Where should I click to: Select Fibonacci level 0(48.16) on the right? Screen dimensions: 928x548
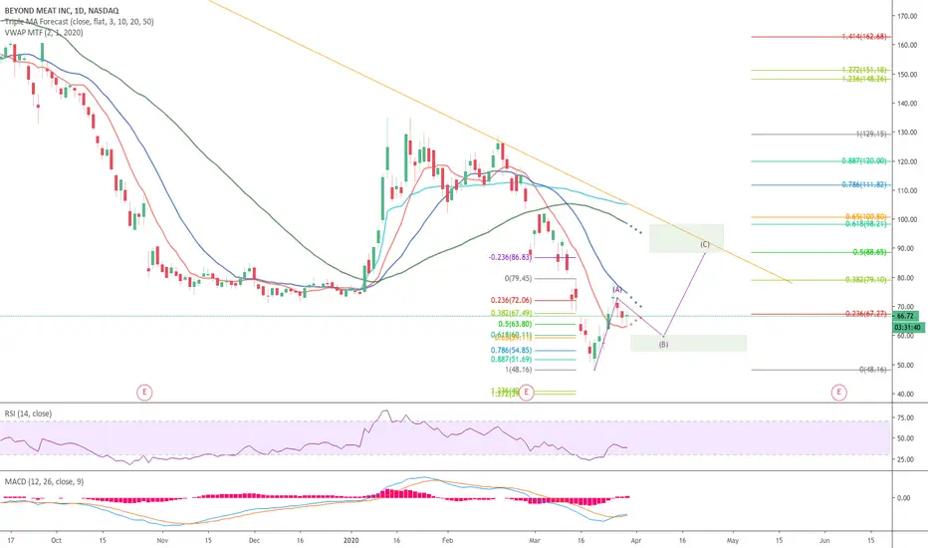click(873, 370)
